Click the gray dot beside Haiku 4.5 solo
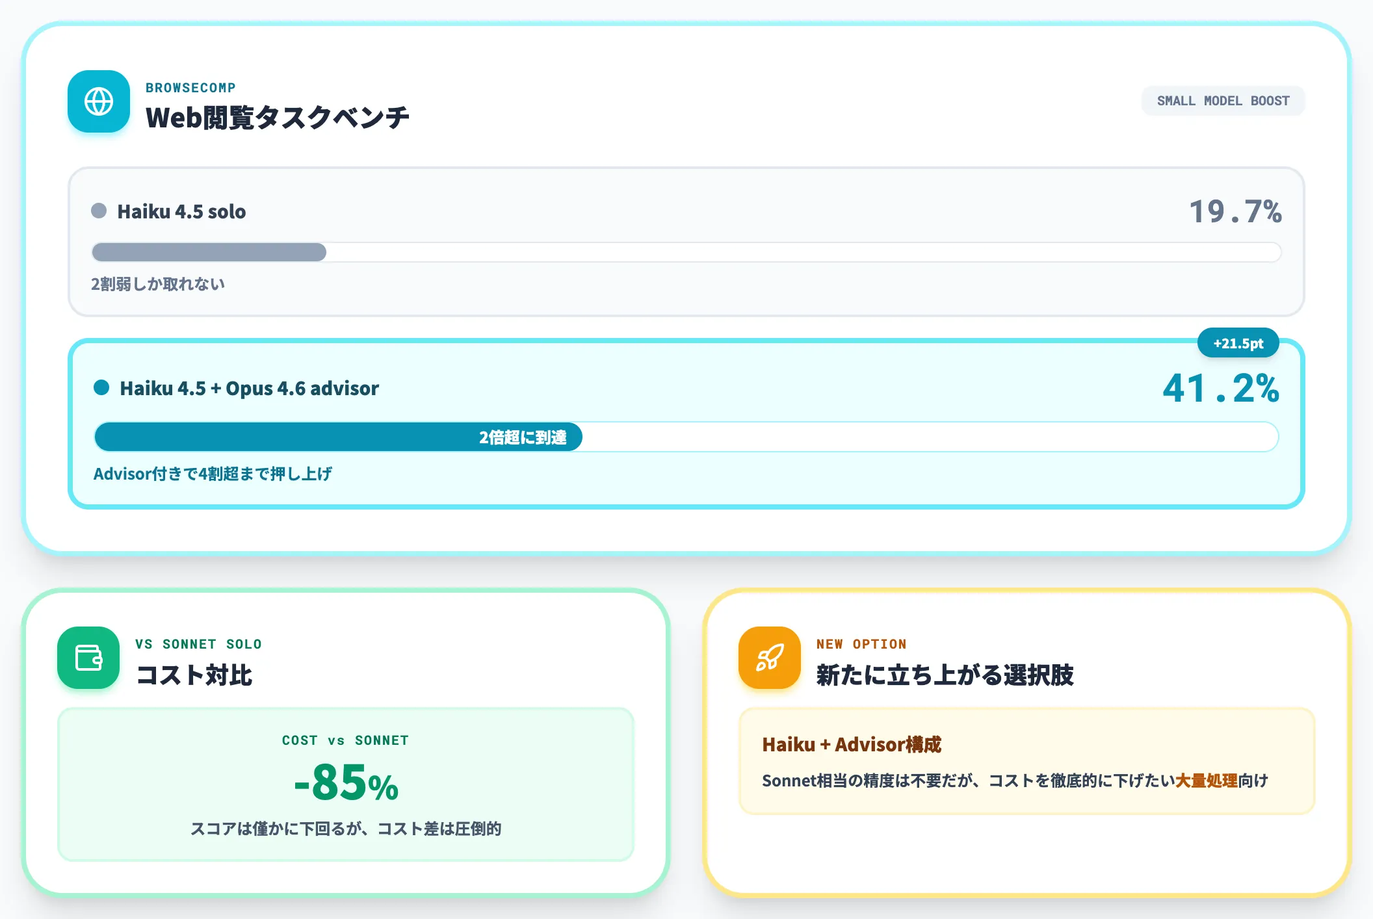This screenshot has height=919, width=1373. pyautogui.click(x=99, y=211)
